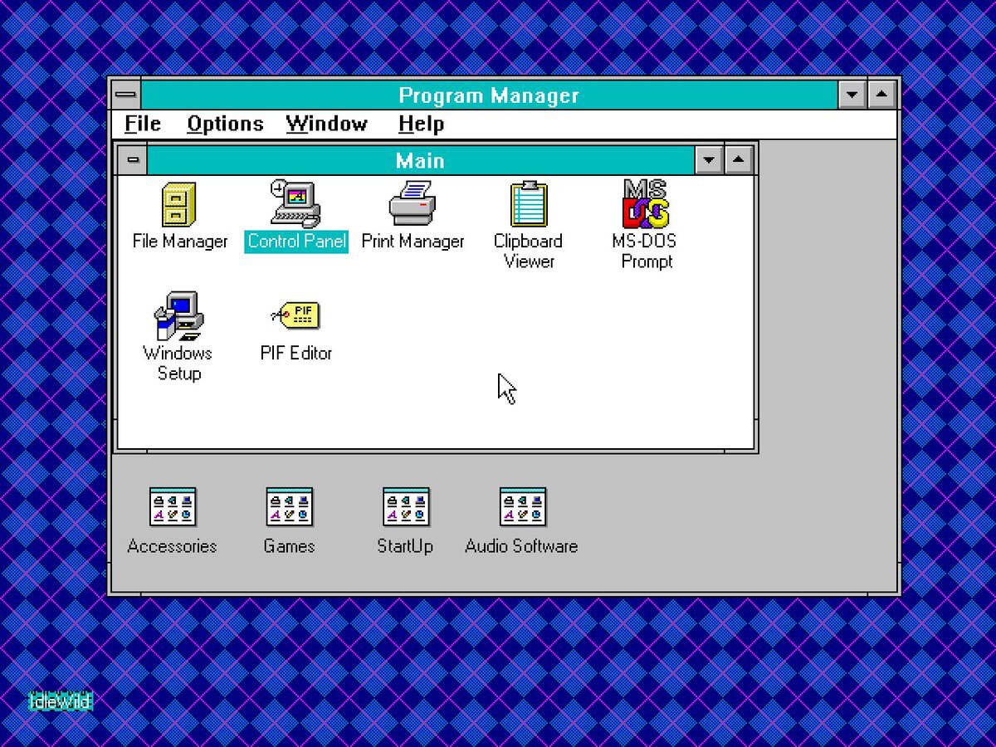Select the Clipboard Viewer icon
The width and height of the screenshot is (996, 747).
pos(529,204)
